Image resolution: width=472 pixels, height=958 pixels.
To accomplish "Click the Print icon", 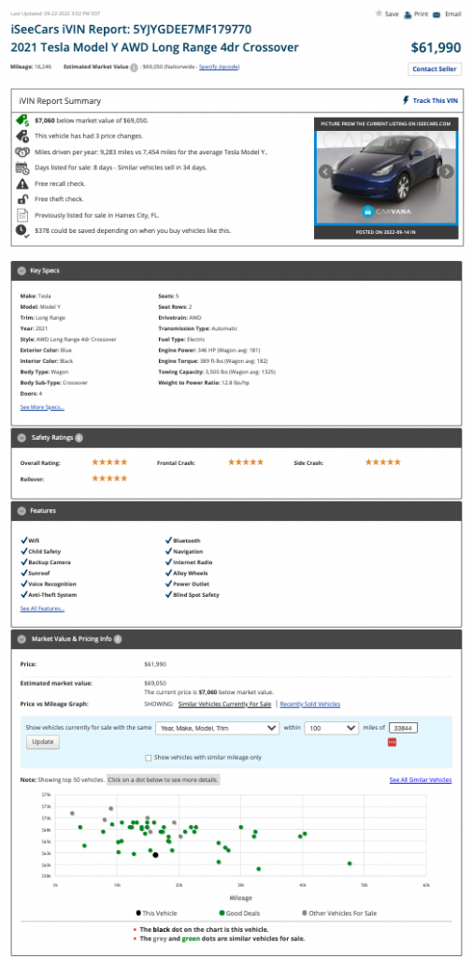I will coord(408,15).
